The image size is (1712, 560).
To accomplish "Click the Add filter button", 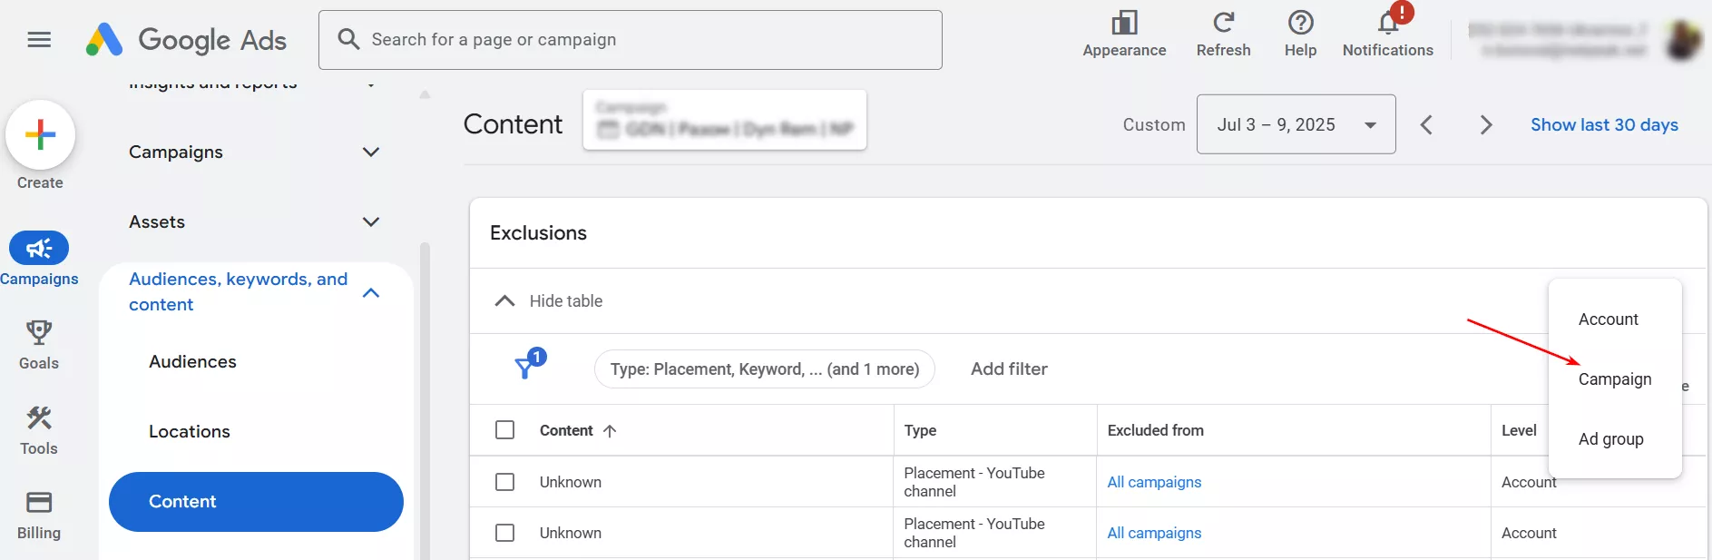I will [x=1008, y=369].
